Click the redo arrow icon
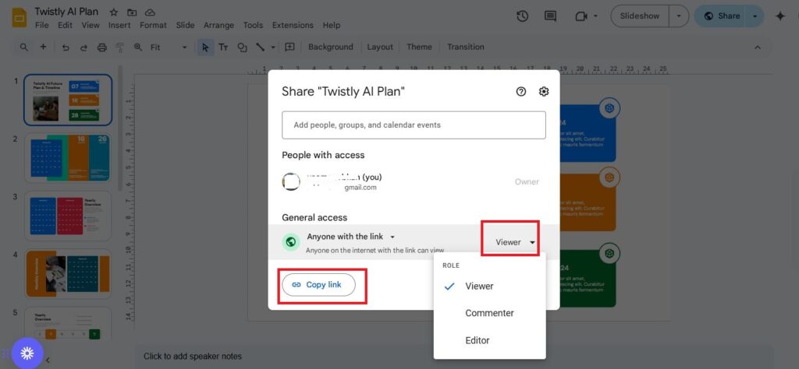Image resolution: width=799 pixels, height=369 pixels. point(83,47)
